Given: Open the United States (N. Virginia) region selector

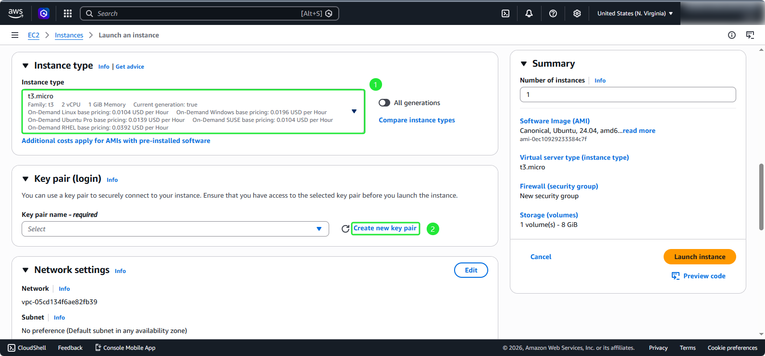Looking at the screenshot, I should [x=635, y=13].
